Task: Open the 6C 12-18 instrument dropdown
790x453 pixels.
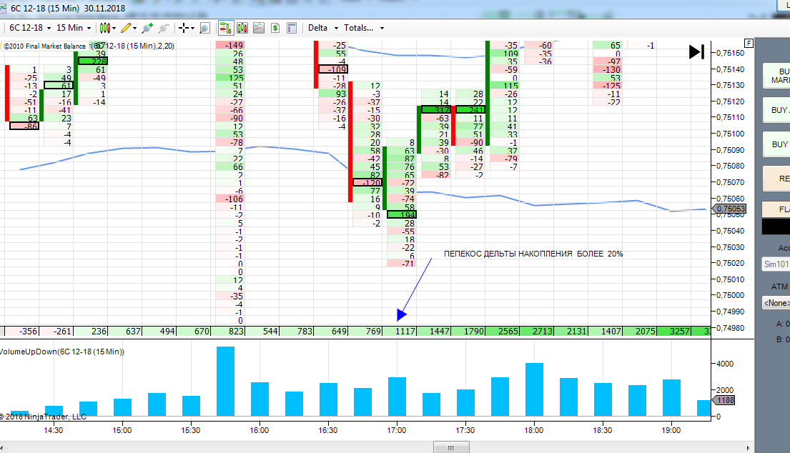Action: (x=30, y=28)
